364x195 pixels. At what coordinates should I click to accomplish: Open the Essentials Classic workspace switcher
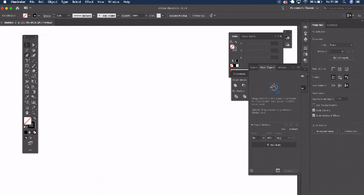tap(304, 8)
